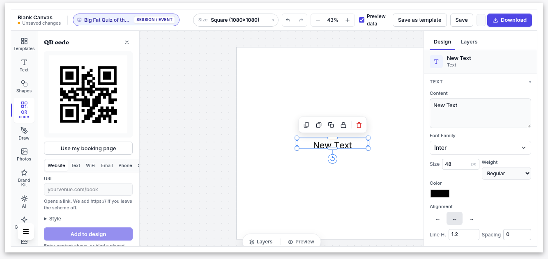
Task: Delete the selected text with trash icon
Action: [x=359, y=125]
